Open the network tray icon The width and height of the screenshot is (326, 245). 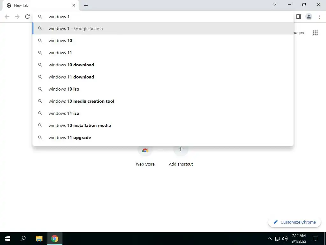point(277,239)
